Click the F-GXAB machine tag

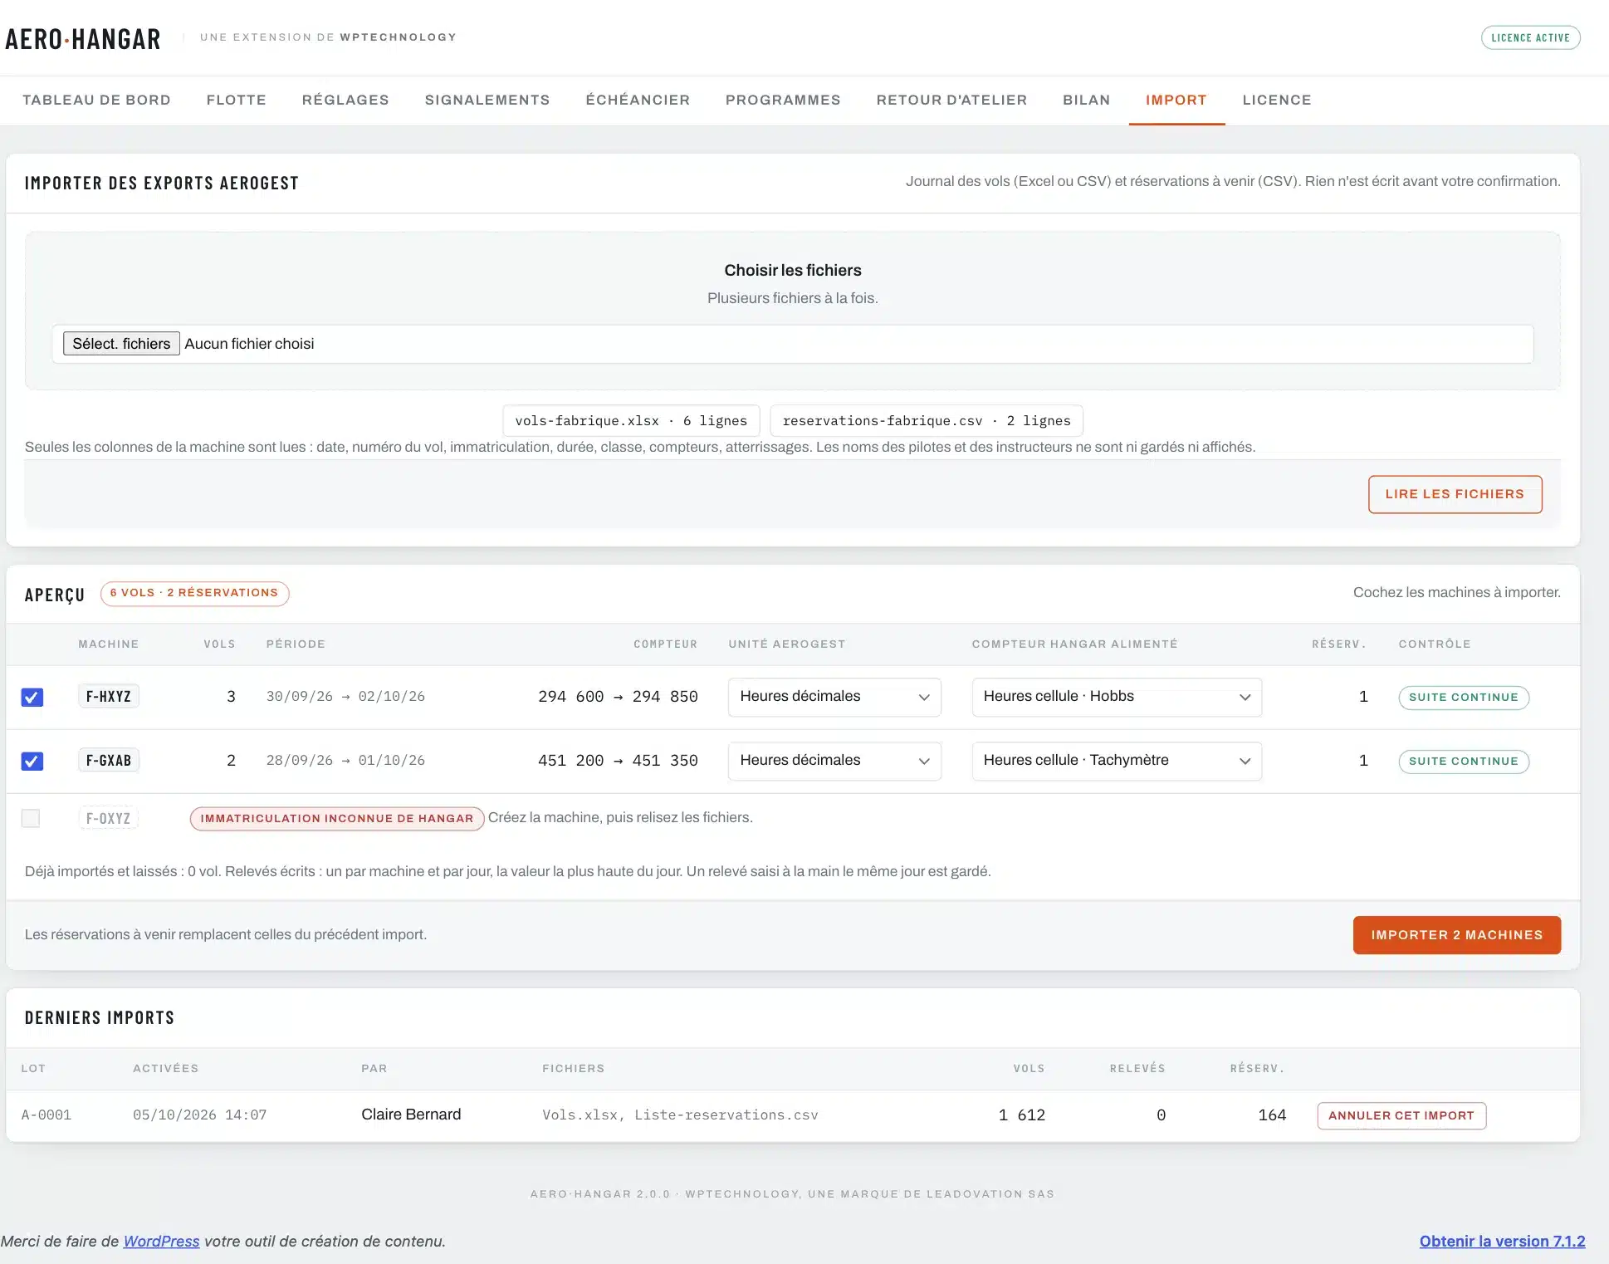[109, 760]
